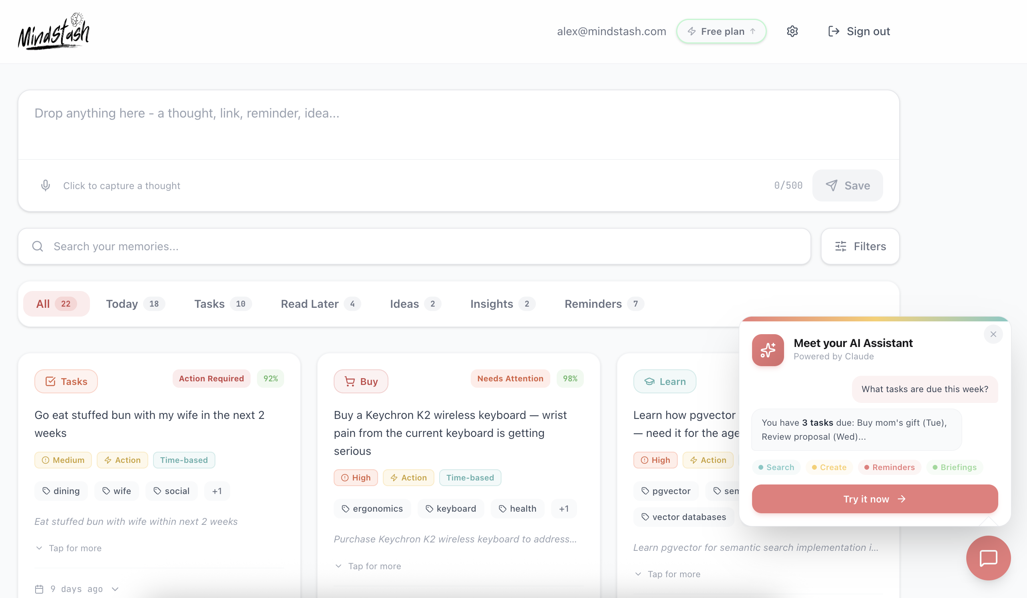
Task: Expand Tap for more on Keychron card
Action: [x=368, y=566]
